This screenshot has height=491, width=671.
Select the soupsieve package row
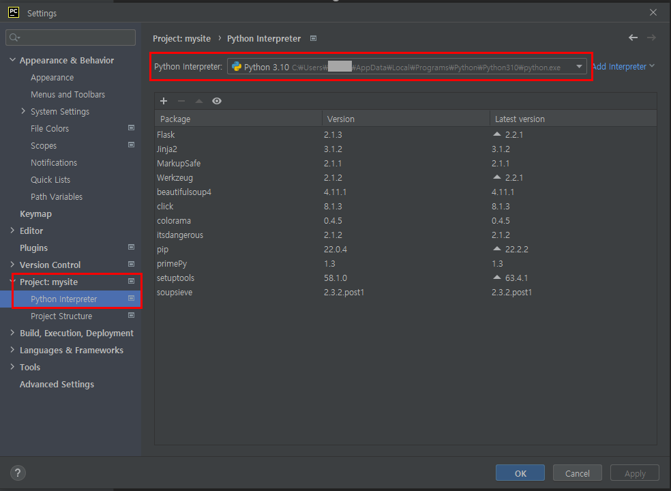(405, 293)
